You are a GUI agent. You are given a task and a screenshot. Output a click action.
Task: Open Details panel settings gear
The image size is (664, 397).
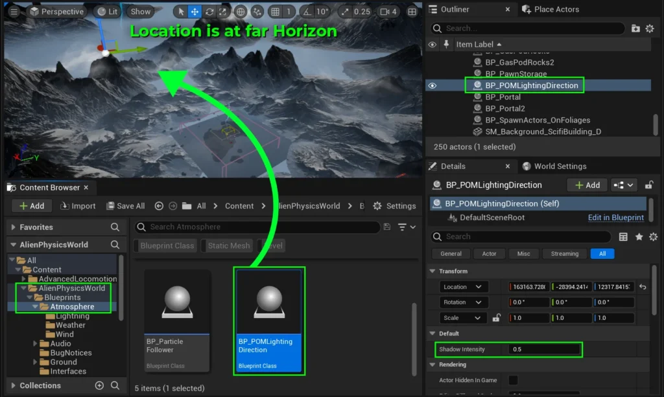(653, 237)
